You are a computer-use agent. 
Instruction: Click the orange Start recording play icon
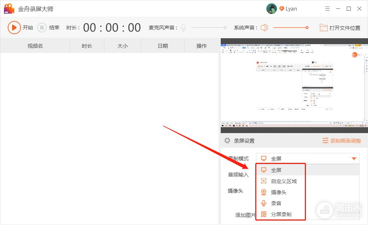[14, 28]
